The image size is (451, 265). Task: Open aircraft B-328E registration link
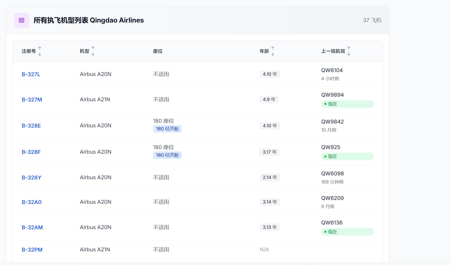pos(31,126)
